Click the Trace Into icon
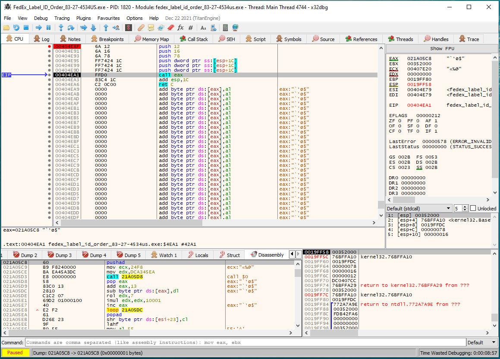 pos(84,28)
